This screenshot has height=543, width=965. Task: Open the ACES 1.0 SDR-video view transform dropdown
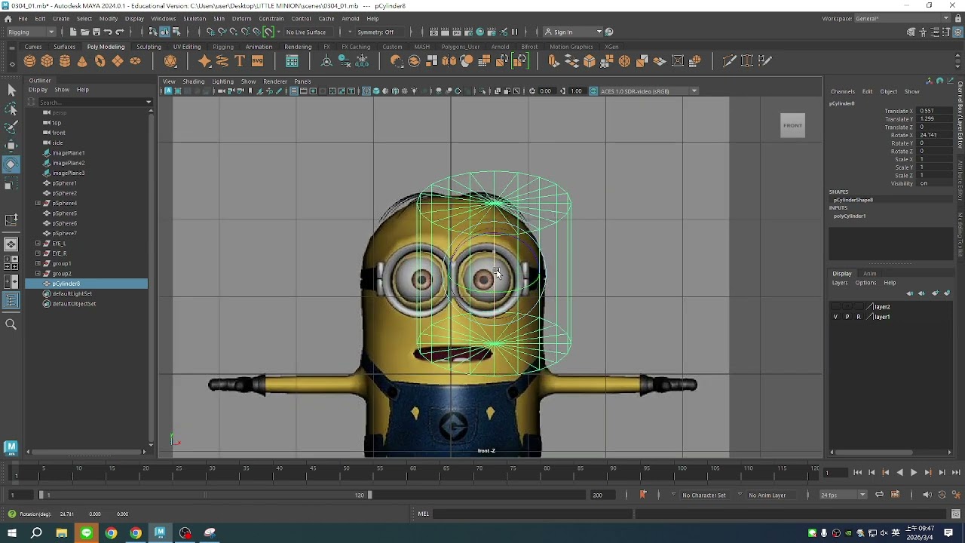coord(649,91)
